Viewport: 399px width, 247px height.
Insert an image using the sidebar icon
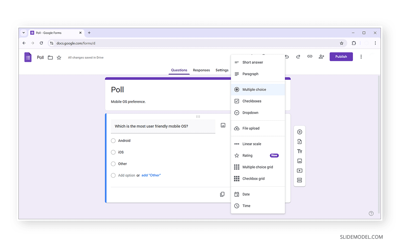pyautogui.click(x=300, y=161)
